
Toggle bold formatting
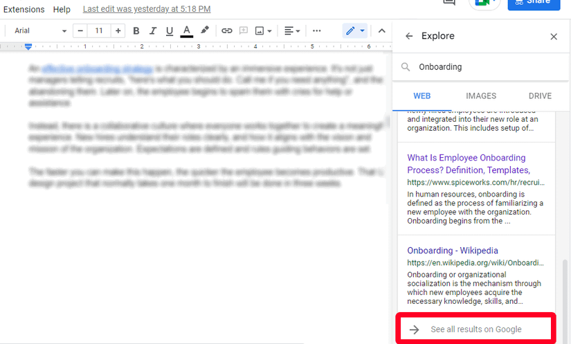click(136, 31)
